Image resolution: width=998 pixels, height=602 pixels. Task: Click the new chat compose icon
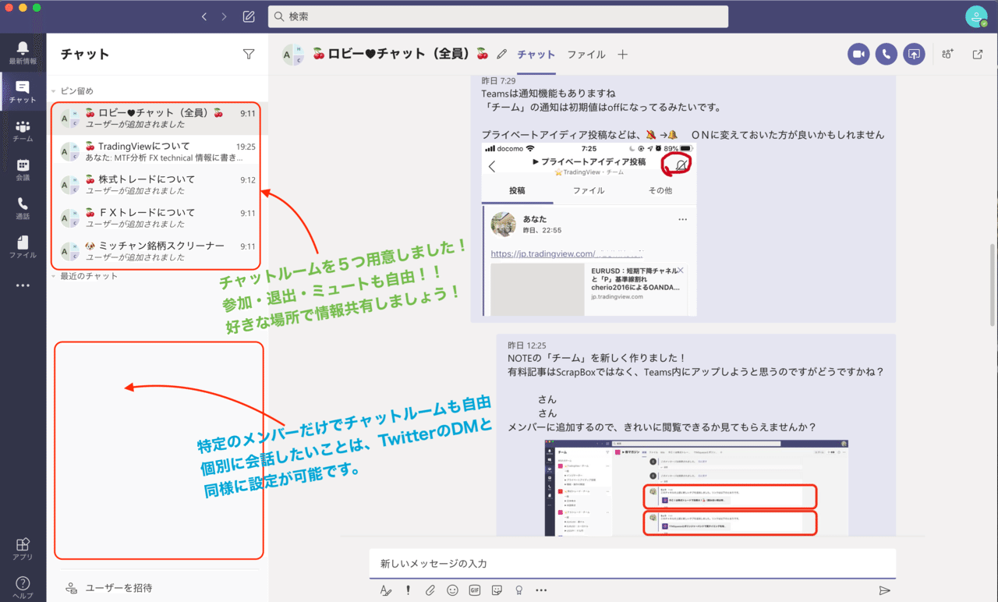tap(249, 16)
